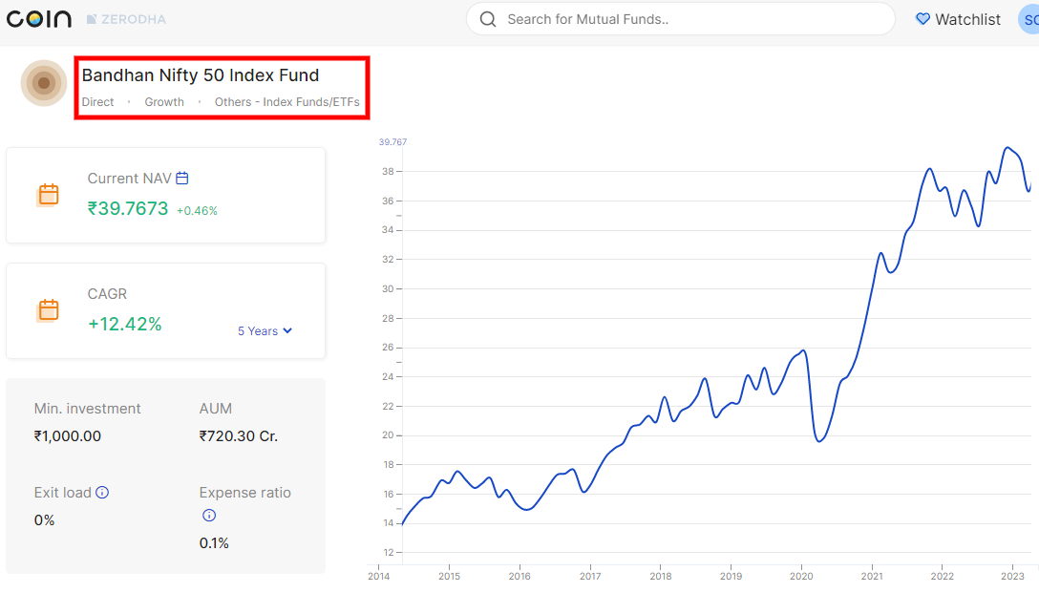The width and height of the screenshot is (1039, 593).
Task: Click the 39.767 peak value on the chart
Action: (x=392, y=140)
